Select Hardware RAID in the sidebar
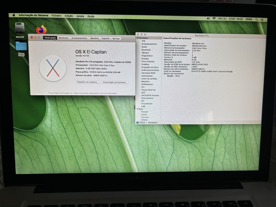 pos(148,73)
